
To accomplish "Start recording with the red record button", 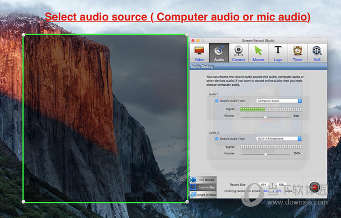I will coord(315,187).
